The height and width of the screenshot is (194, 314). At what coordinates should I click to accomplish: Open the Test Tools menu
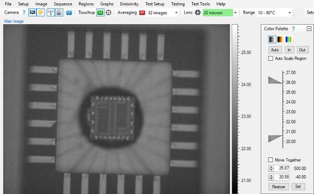pyautogui.click(x=200, y=4)
